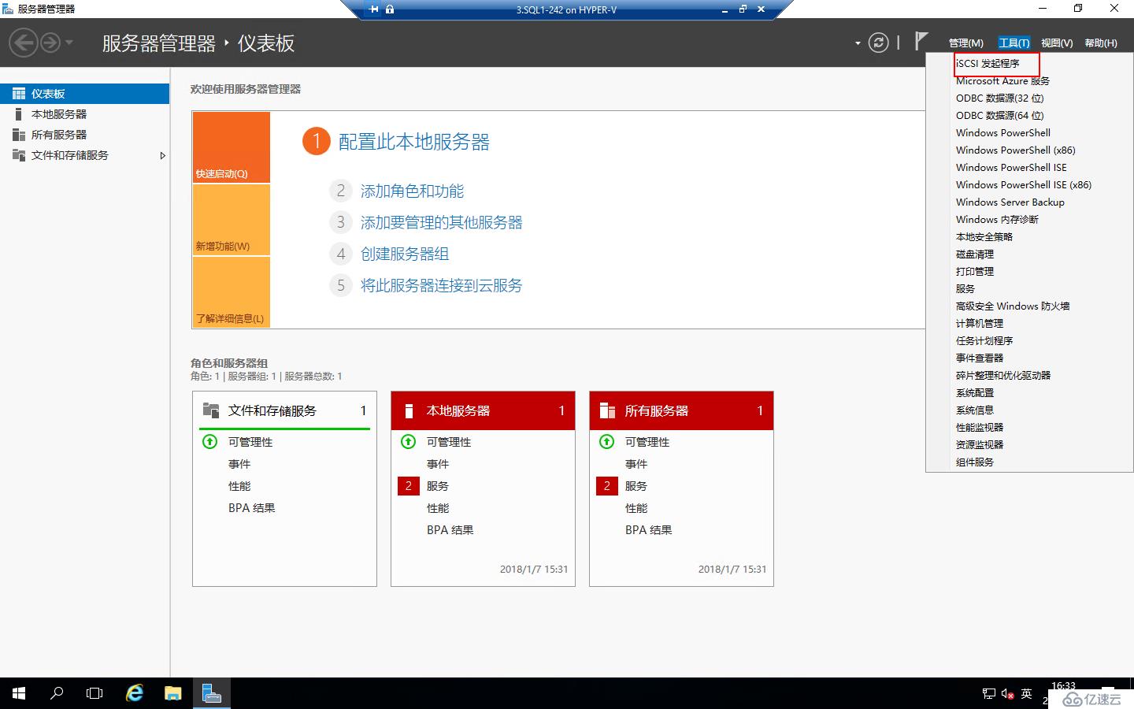Open 性能监视器 menu entry
This screenshot has height=709, width=1134.
point(980,427)
